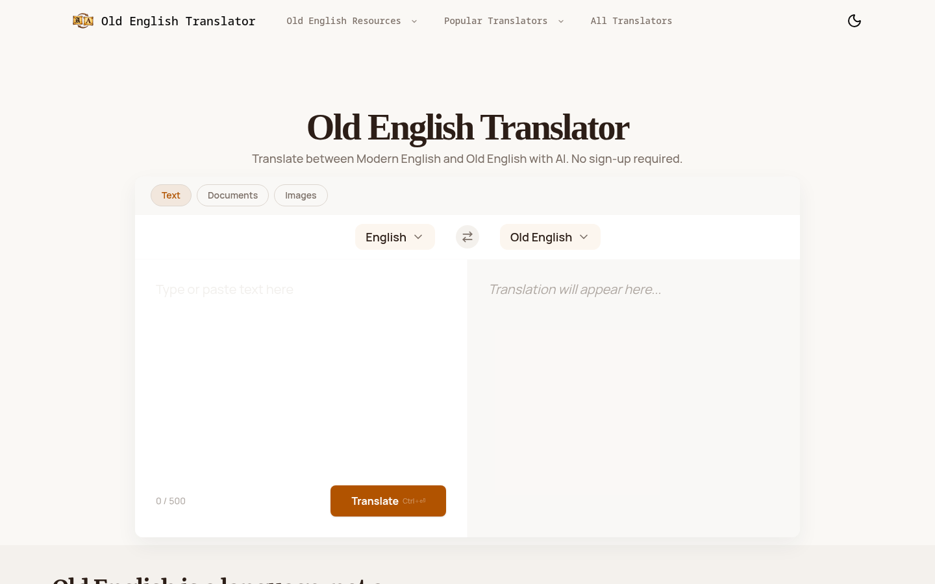
Task: Toggle dark mode with the moon icon
Action: click(x=854, y=21)
